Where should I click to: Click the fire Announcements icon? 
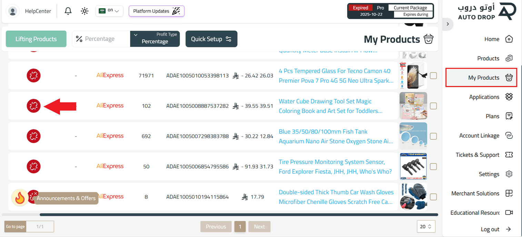point(20,198)
